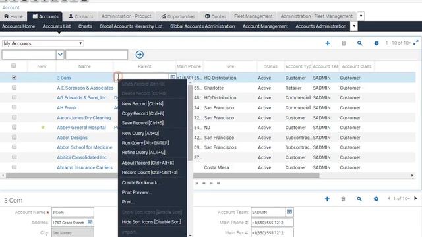This screenshot has width=422, height=237.
Task: Choose Run Query from the context menu
Action: 145,143
